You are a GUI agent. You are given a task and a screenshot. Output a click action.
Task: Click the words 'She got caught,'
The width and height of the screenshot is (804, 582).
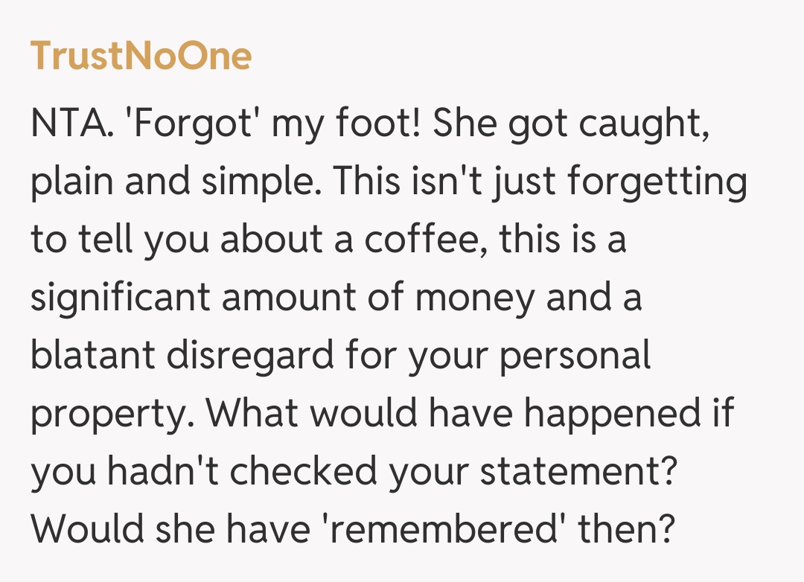click(x=569, y=124)
